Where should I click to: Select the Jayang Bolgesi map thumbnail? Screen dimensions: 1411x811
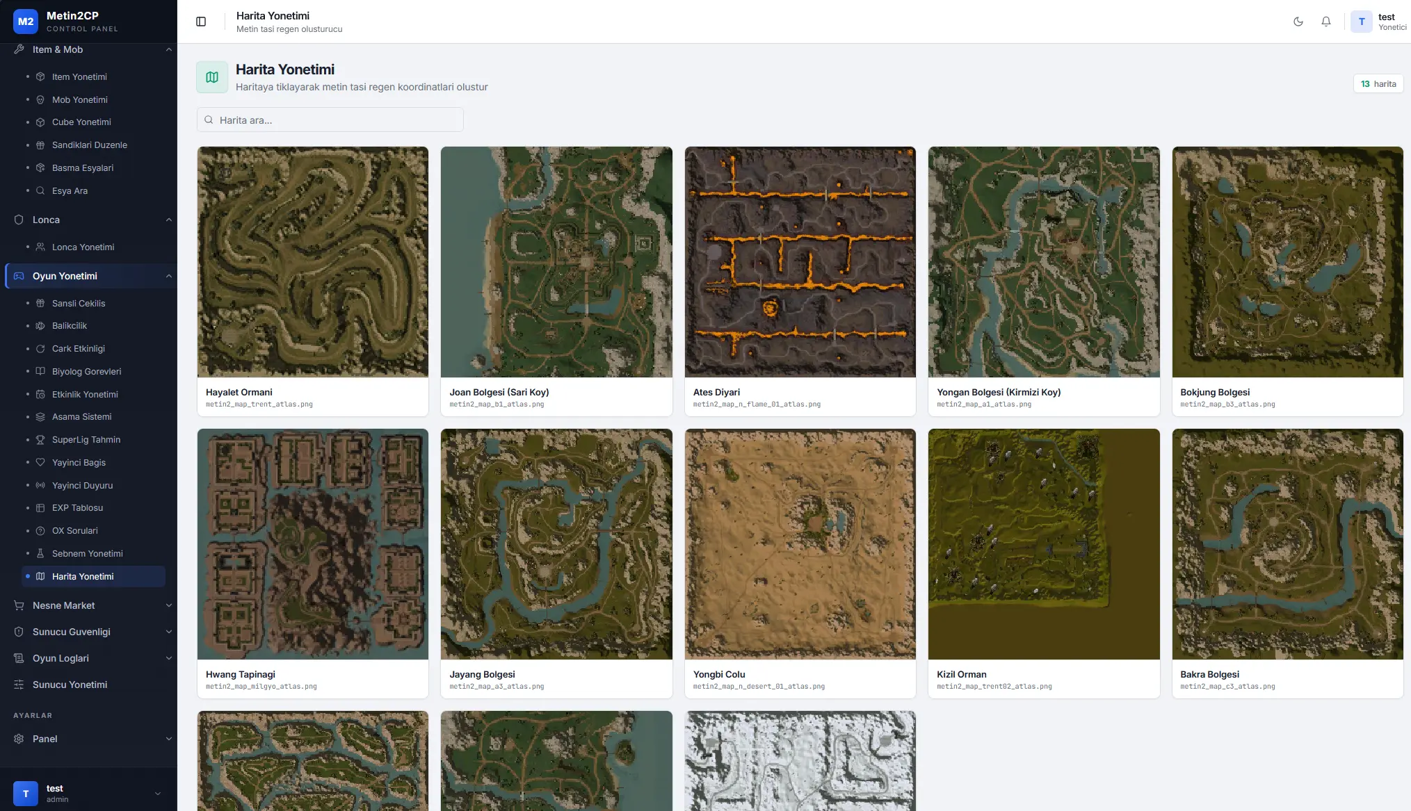[556, 544]
